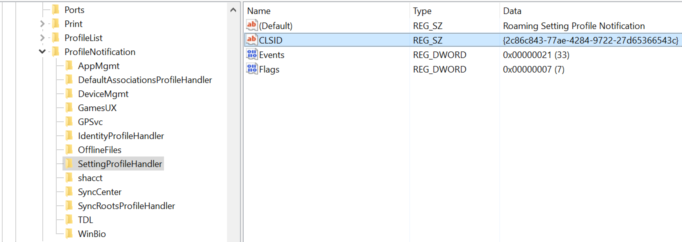Image resolution: width=682 pixels, height=242 pixels.
Task: Select the ProfileNotification key label
Action: (x=100, y=52)
